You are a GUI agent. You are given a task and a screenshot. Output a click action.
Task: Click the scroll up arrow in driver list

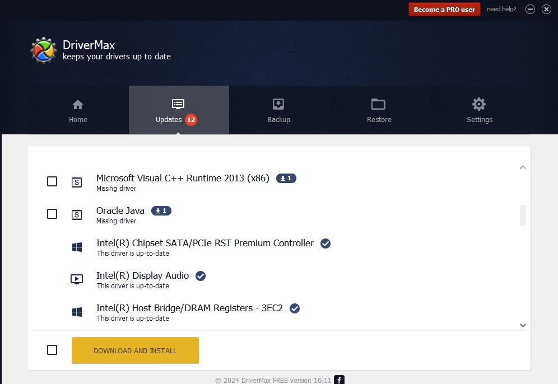(523, 167)
